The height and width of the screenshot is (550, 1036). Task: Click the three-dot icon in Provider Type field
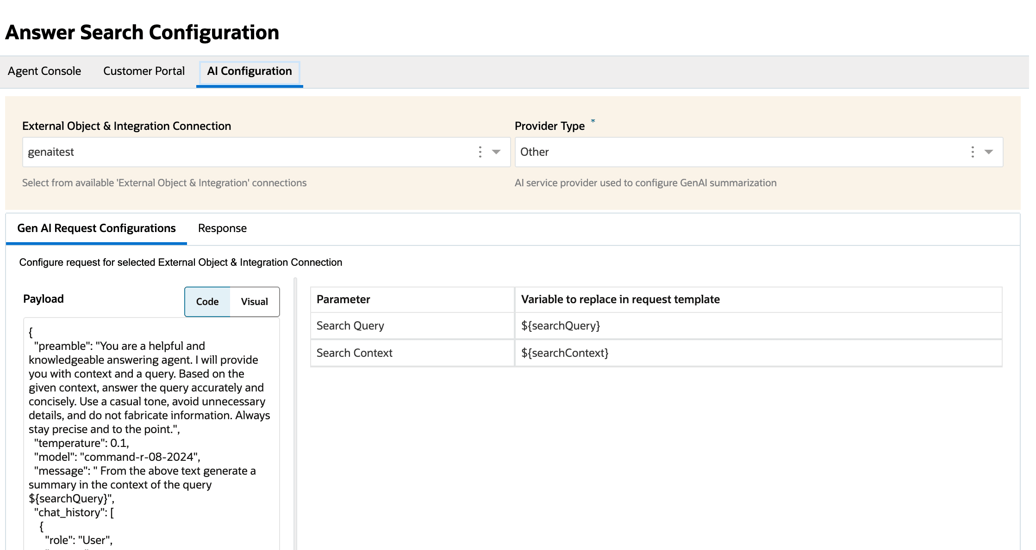973,152
